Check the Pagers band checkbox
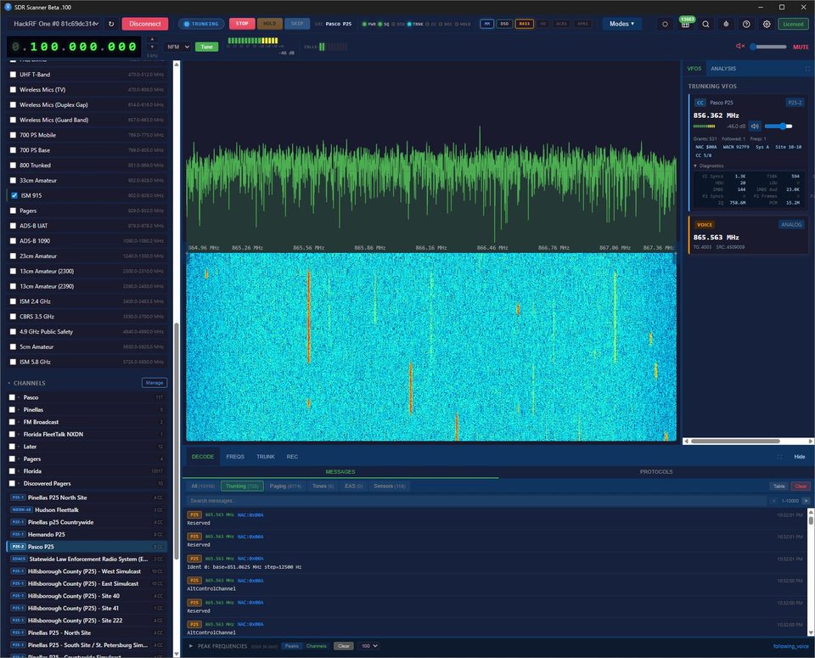815x658 pixels. coord(13,211)
